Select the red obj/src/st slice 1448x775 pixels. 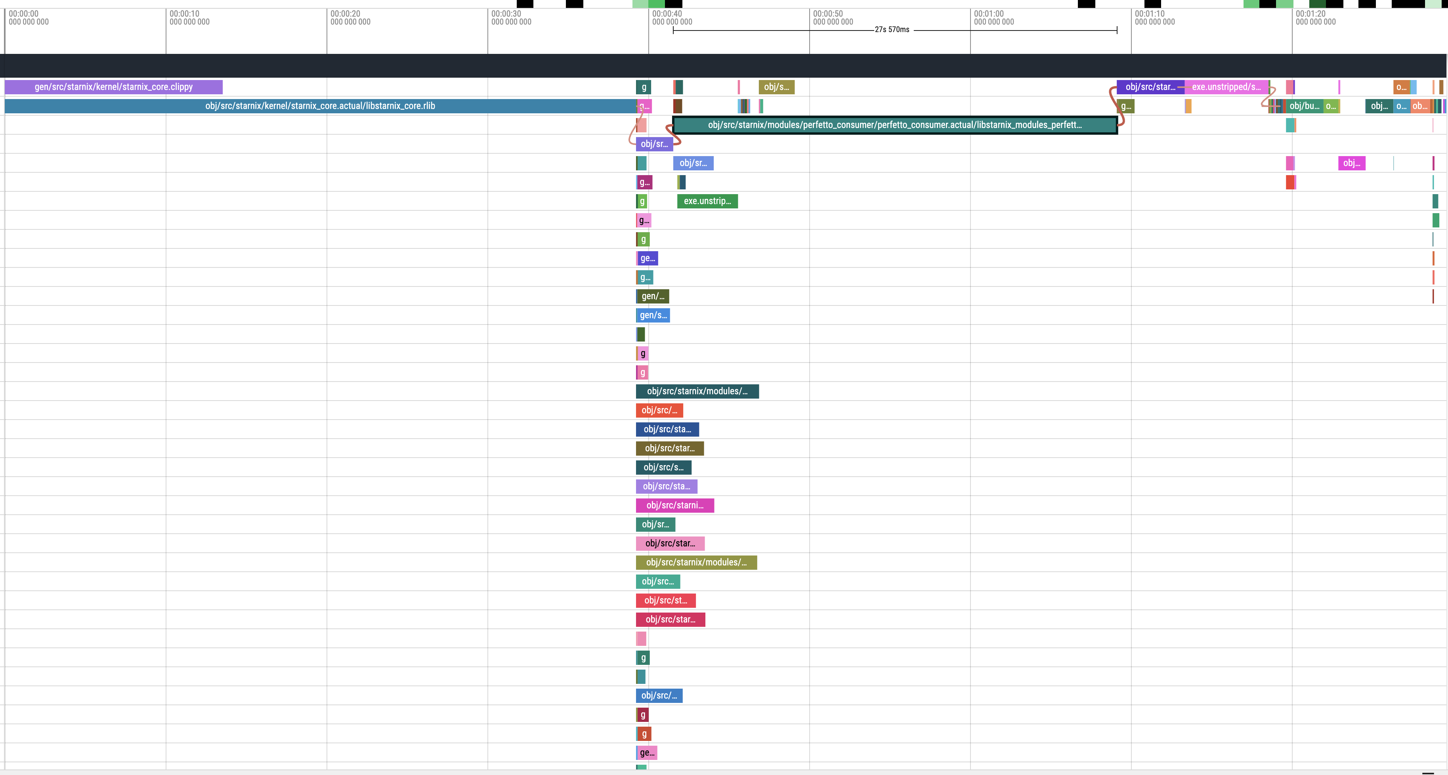665,601
